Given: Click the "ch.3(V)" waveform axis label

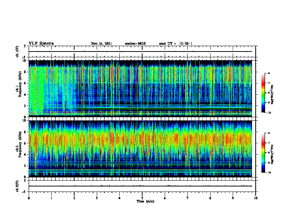Looking at the screenshot, I should coord(17,186).
